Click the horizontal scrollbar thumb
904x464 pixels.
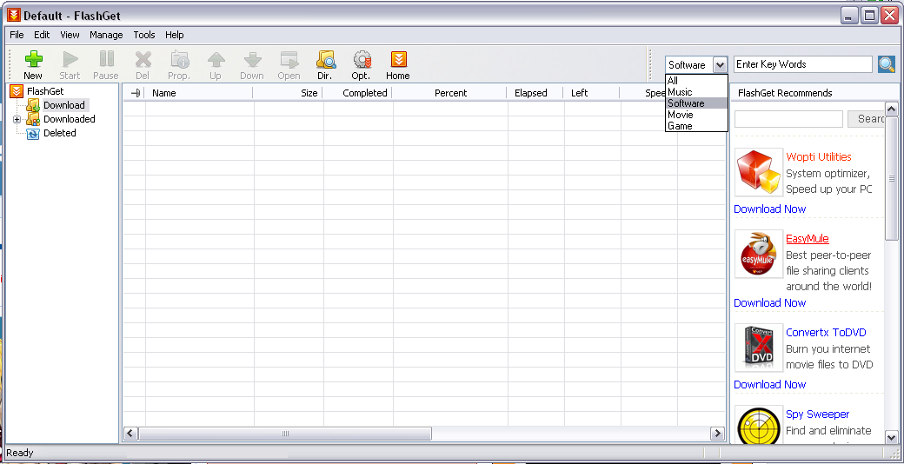(x=285, y=434)
